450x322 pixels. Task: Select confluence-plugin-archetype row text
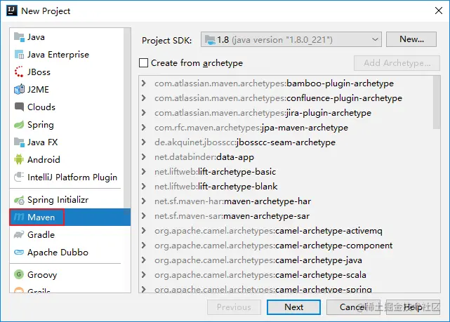point(278,98)
